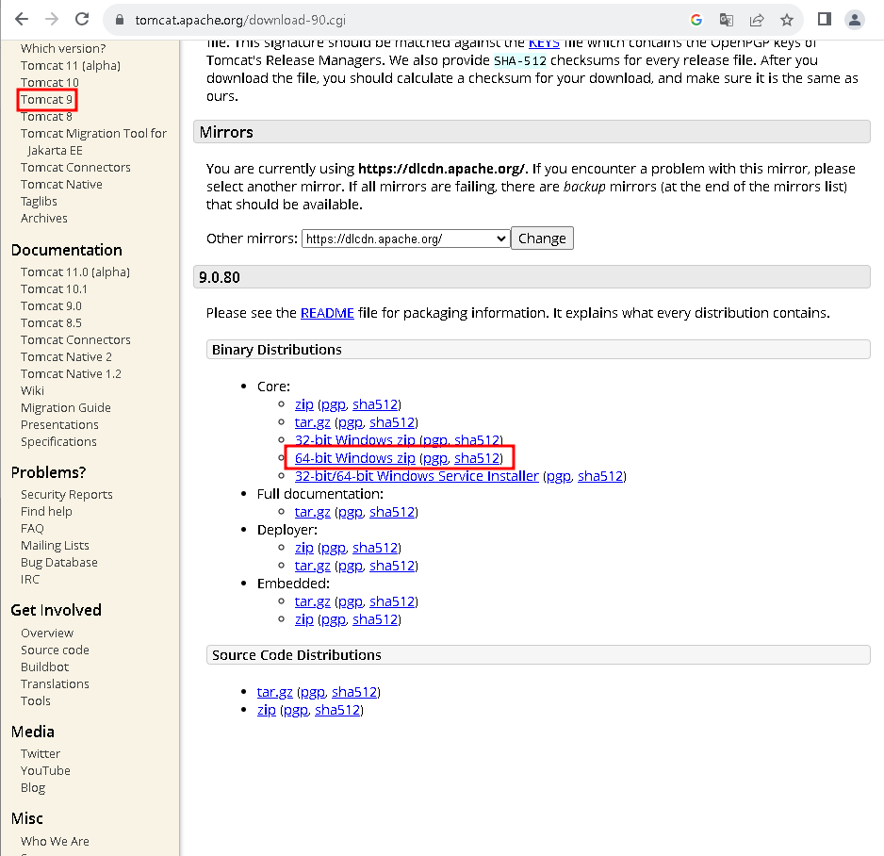Open pgp for Core zip
The image size is (884, 856).
(334, 404)
